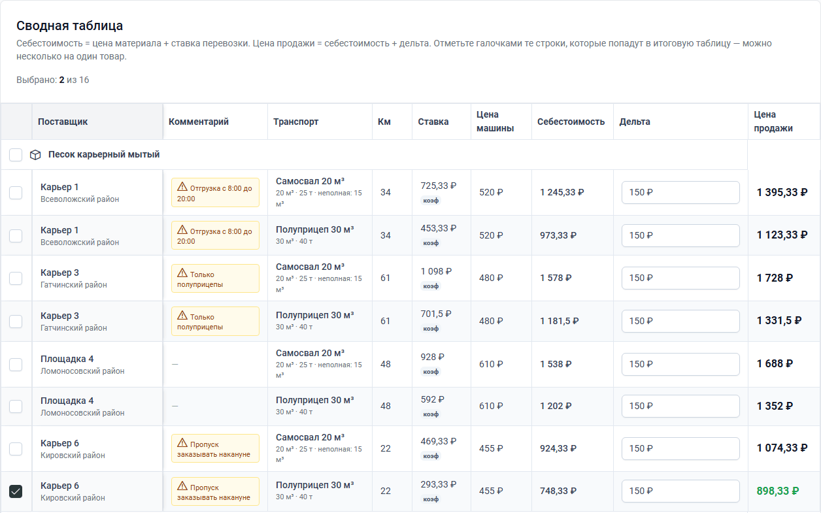Tick checkbox for Площадка 4 Самосвал row
This screenshot has height=513, width=821.
16,364
